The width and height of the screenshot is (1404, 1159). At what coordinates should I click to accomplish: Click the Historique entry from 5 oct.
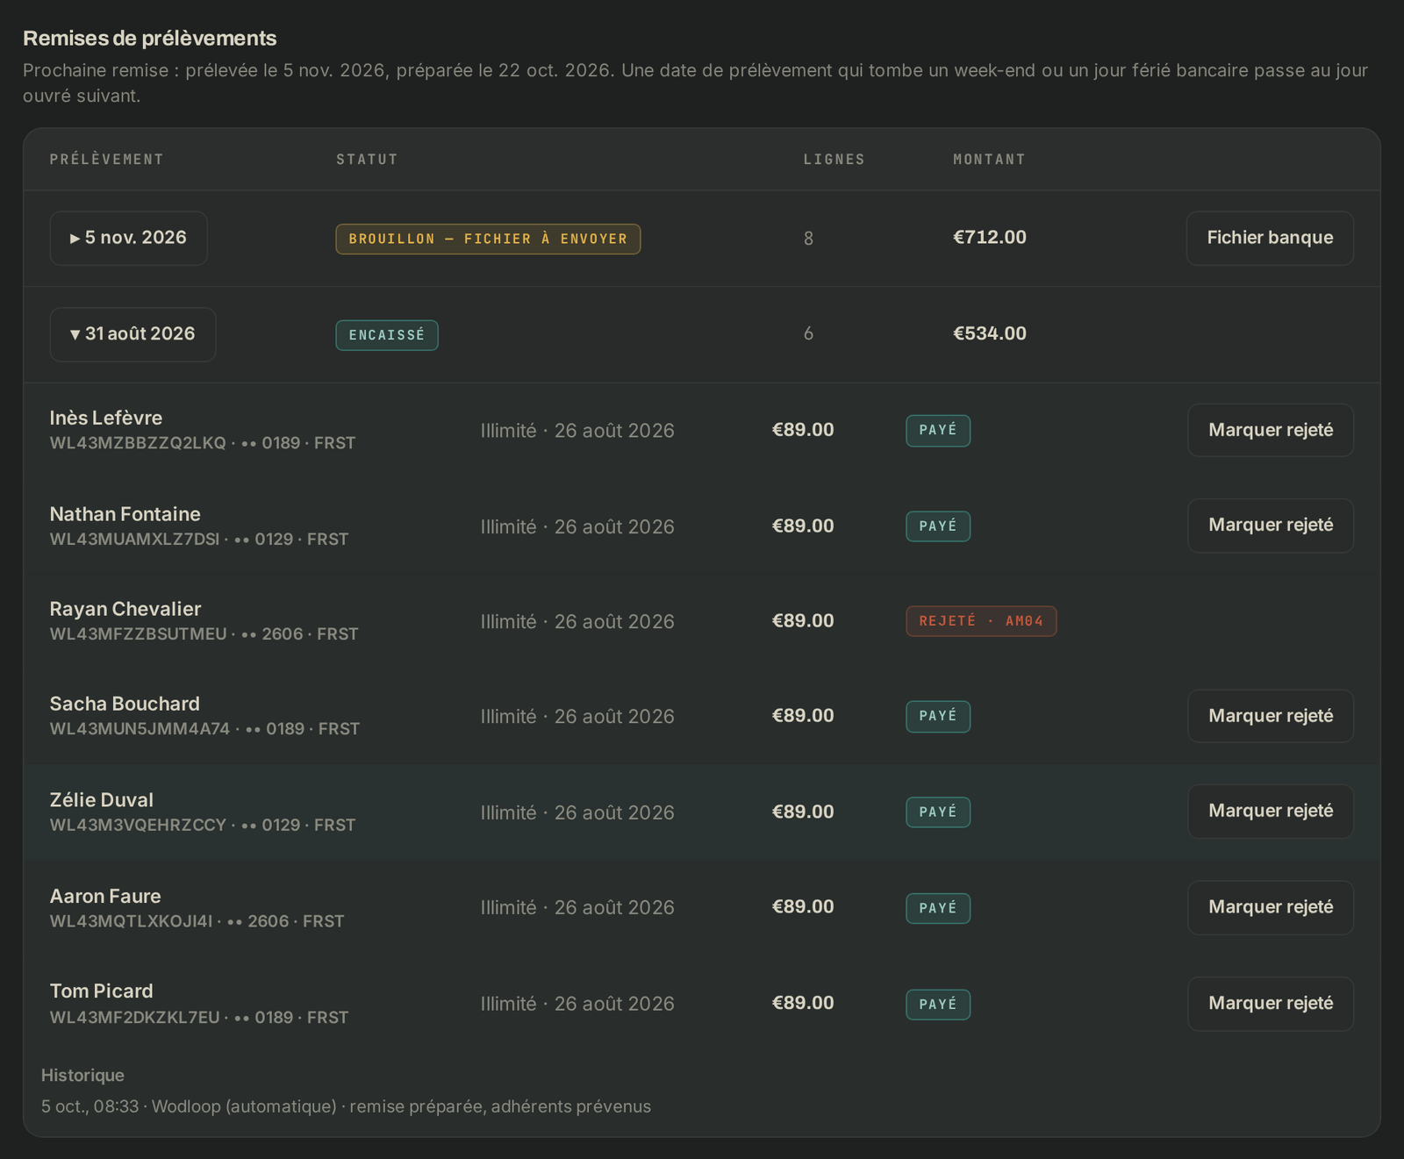click(x=346, y=1106)
